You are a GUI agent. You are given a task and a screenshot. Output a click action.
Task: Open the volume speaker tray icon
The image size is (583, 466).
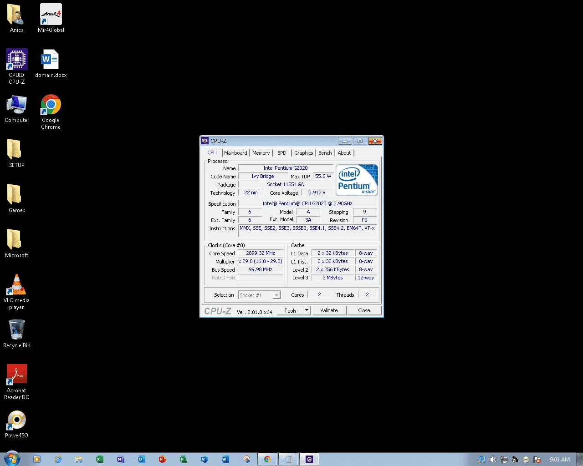point(493,460)
